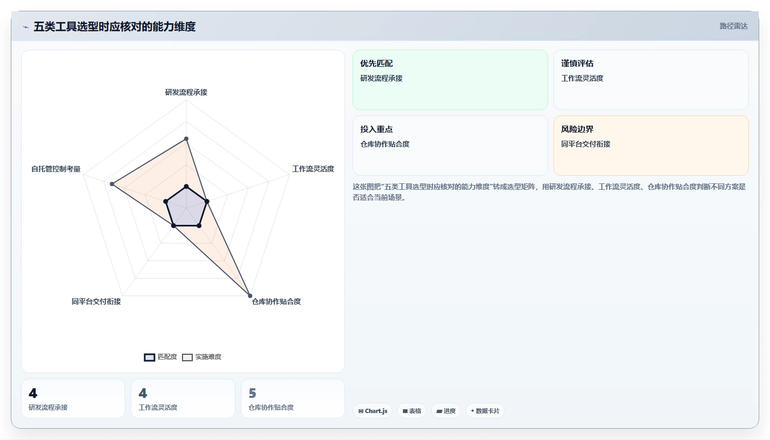This screenshot has width=770, height=440.
Task: Select the 数据卡片 tag label
Action: point(488,411)
